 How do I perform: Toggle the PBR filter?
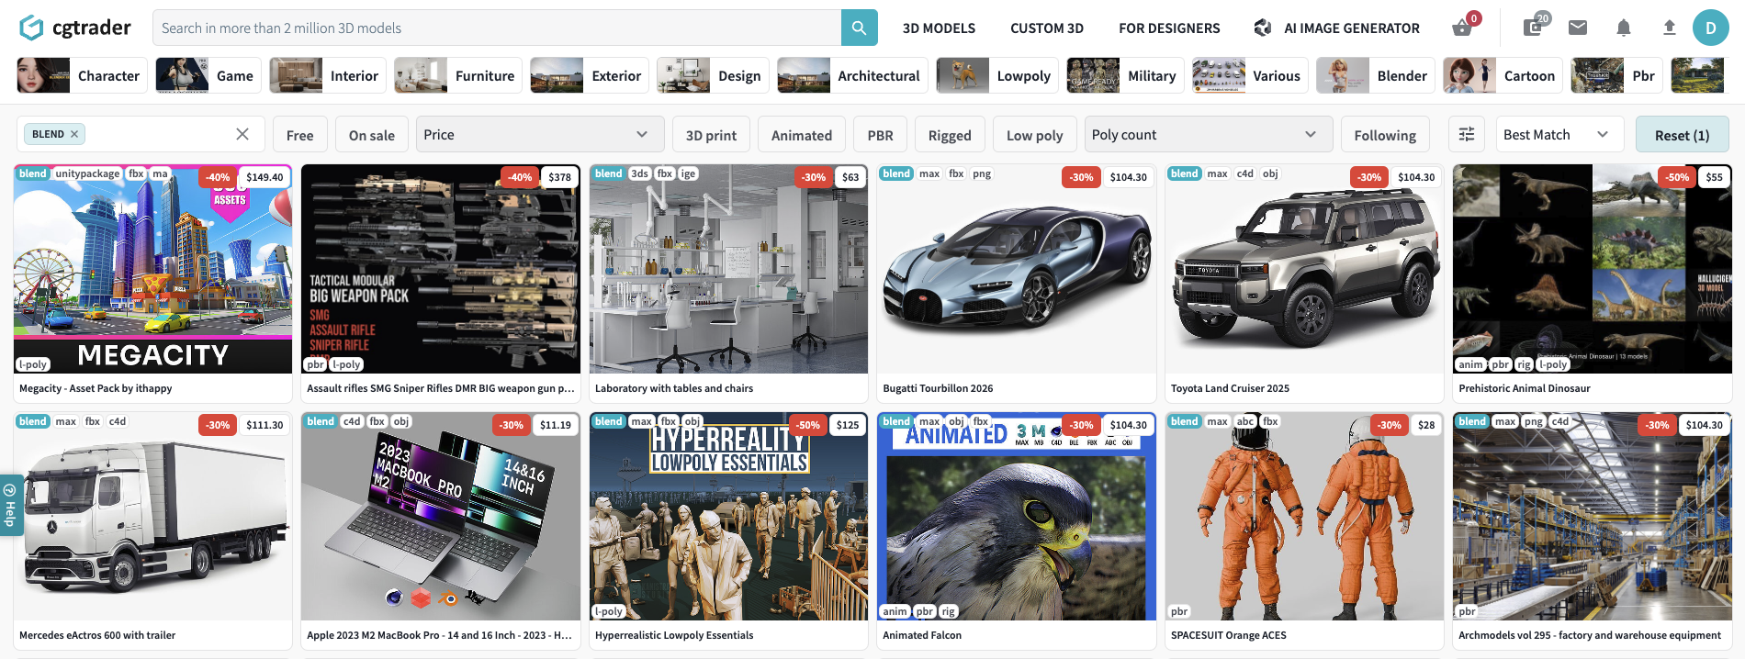pos(880,134)
